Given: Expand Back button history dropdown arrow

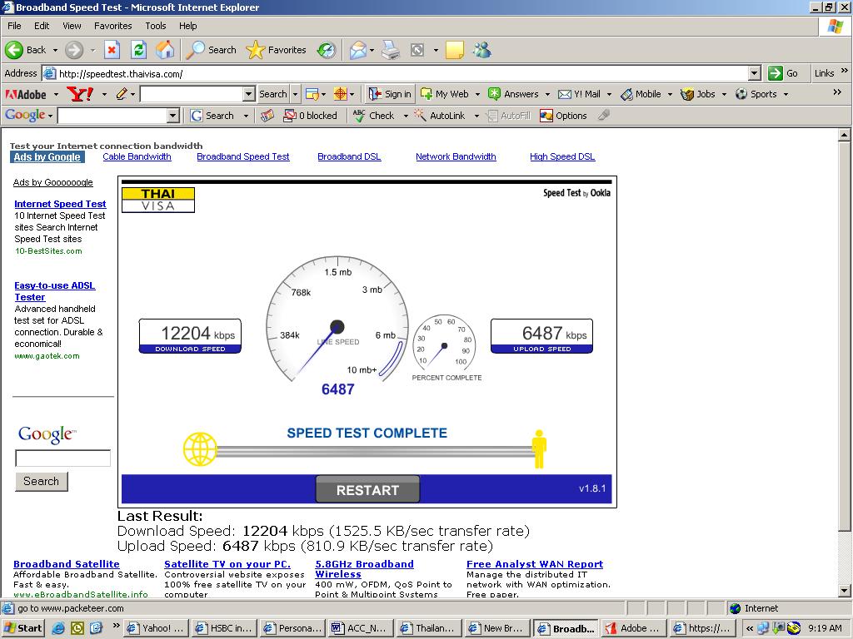Looking at the screenshot, I should 55,50.
